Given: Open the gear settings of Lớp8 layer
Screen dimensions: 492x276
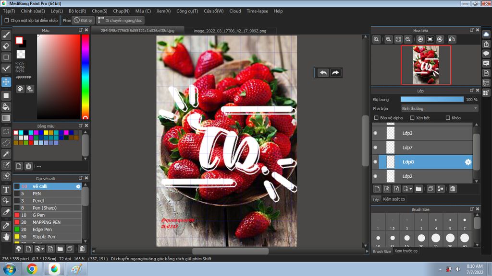Looking at the screenshot, I should coord(468,162).
